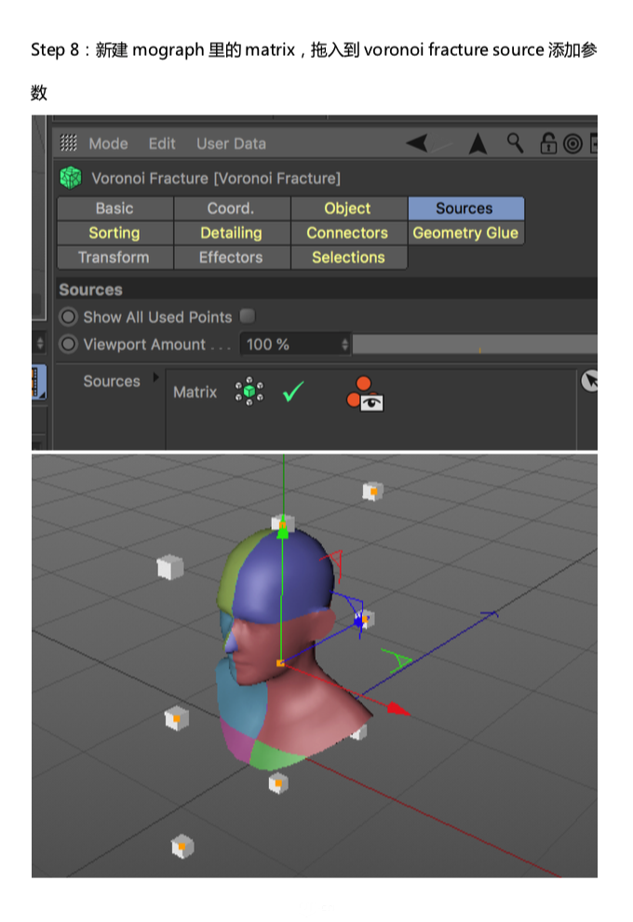Select the Matrix entry in Sources list

(195, 392)
